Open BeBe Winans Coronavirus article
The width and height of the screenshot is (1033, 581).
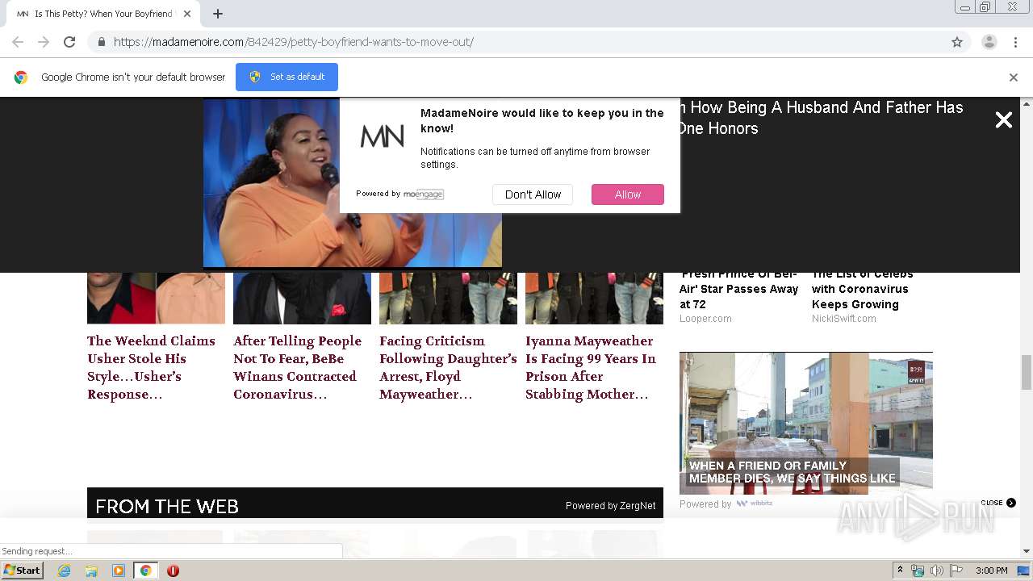(x=298, y=367)
